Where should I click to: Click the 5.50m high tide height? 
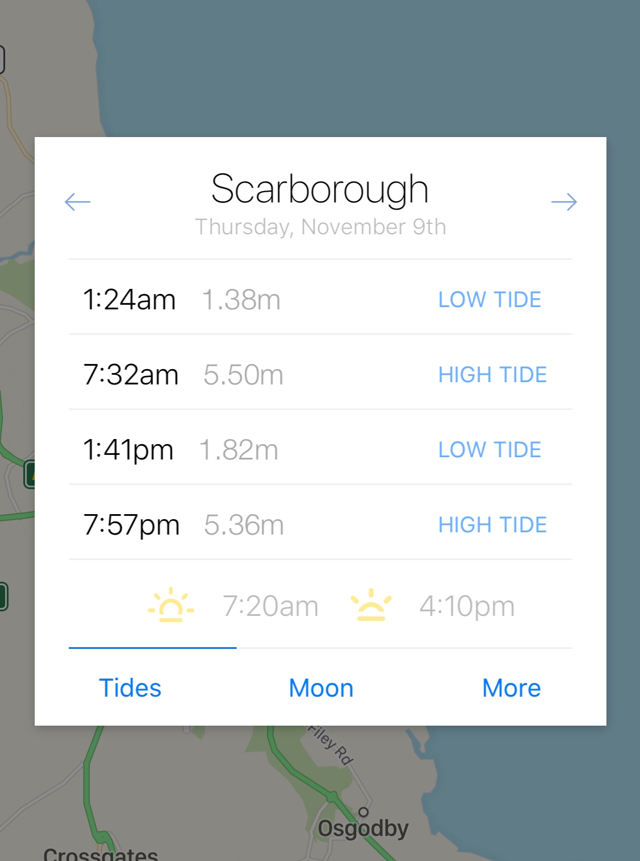pyautogui.click(x=243, y=375)
